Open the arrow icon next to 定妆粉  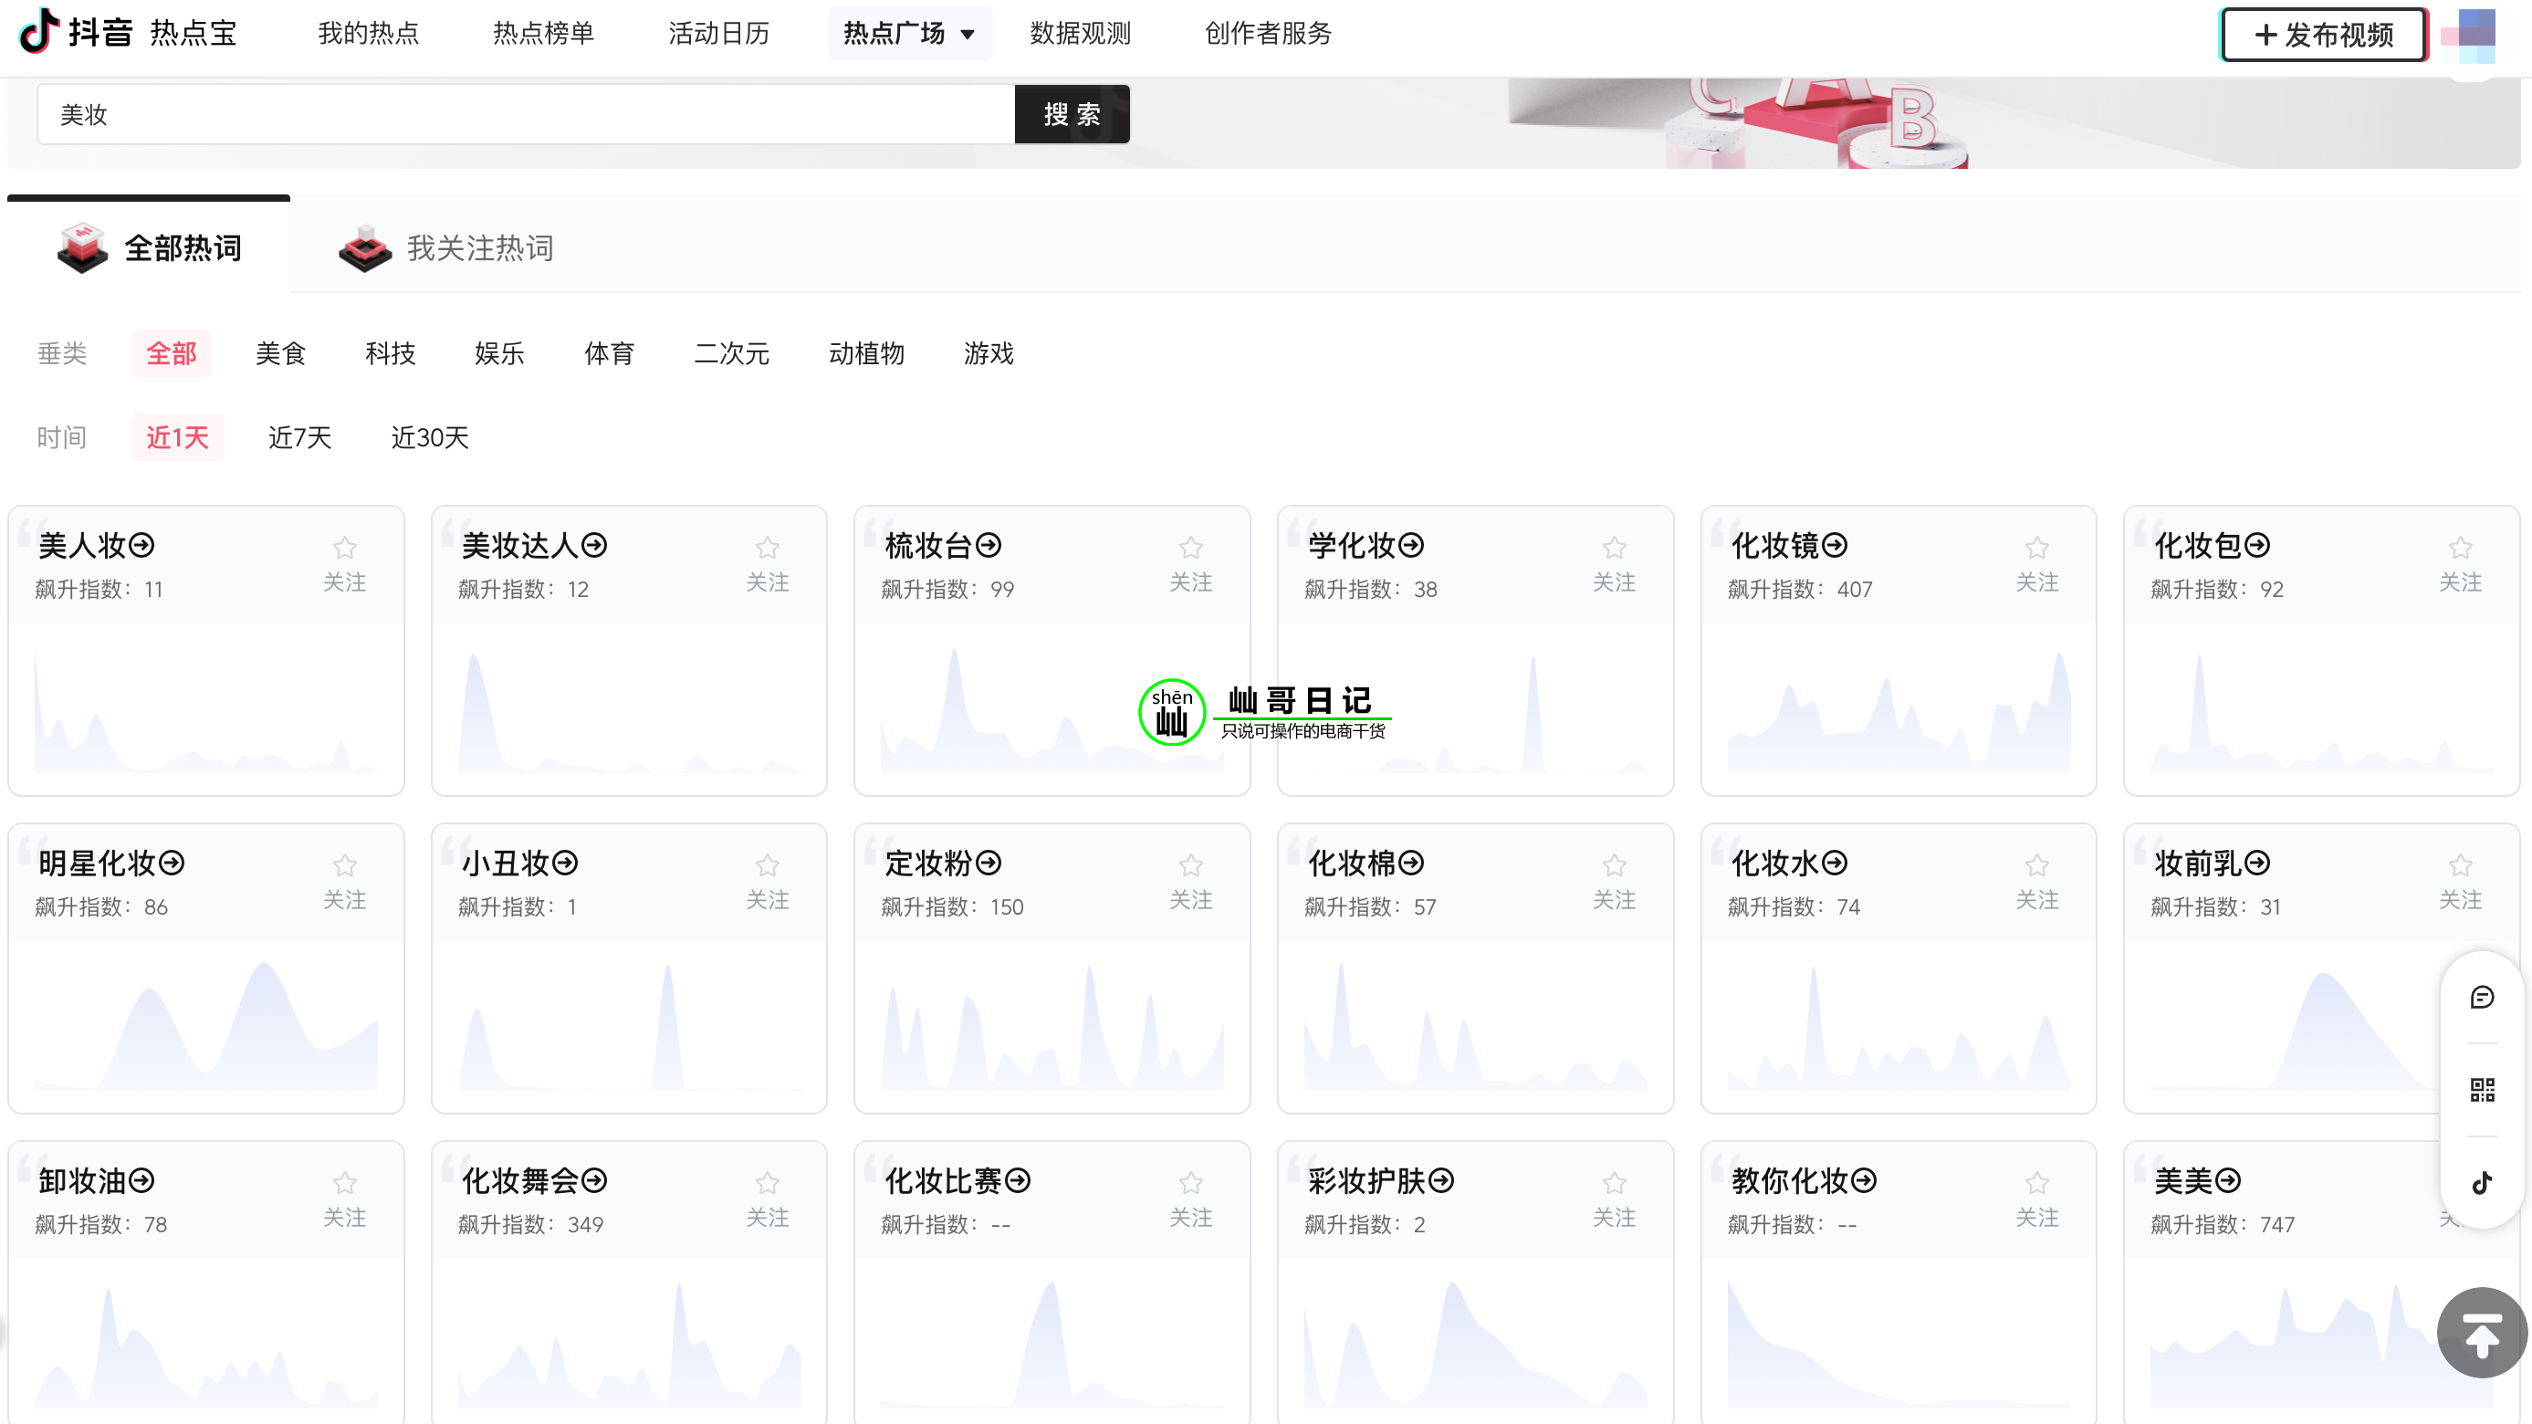point(989,862)
